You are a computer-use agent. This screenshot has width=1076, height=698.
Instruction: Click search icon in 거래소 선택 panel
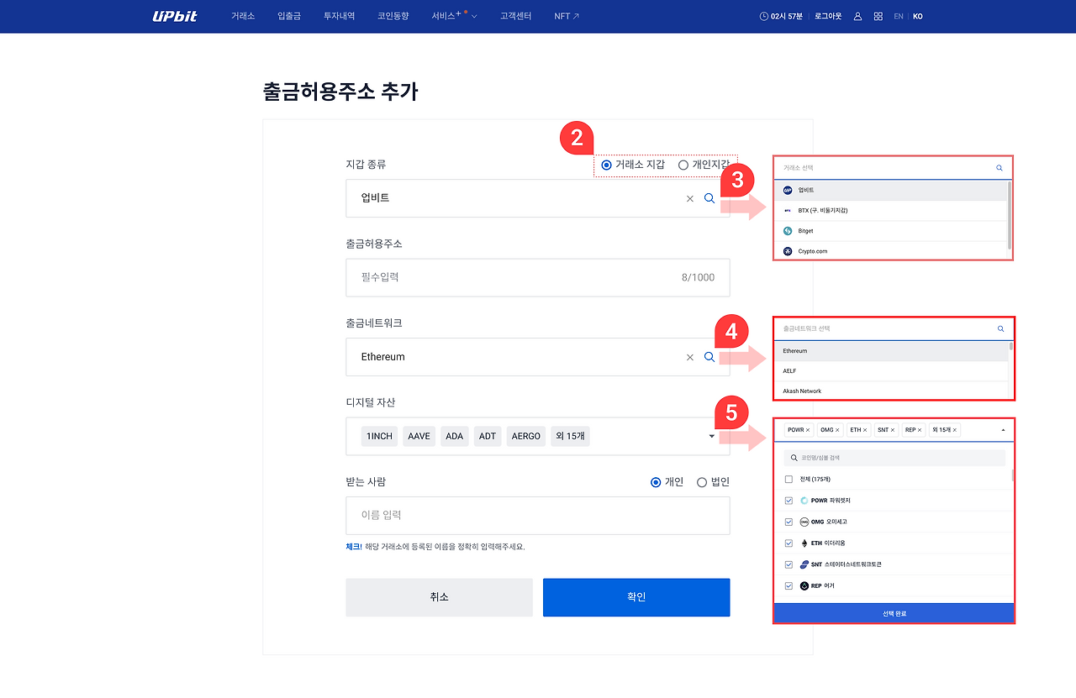pyautogui.click(x=1000, y=168)
